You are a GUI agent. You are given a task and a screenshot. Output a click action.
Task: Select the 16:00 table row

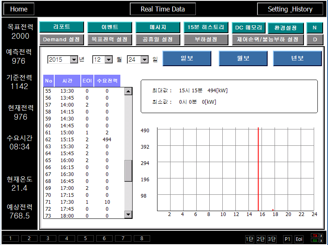(x=84, y=160)
